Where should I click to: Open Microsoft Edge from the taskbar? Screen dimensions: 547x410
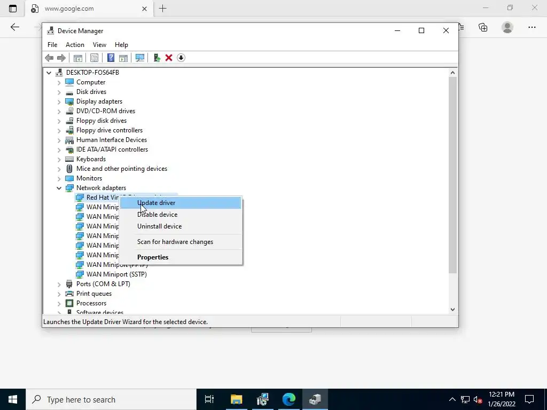289,399
